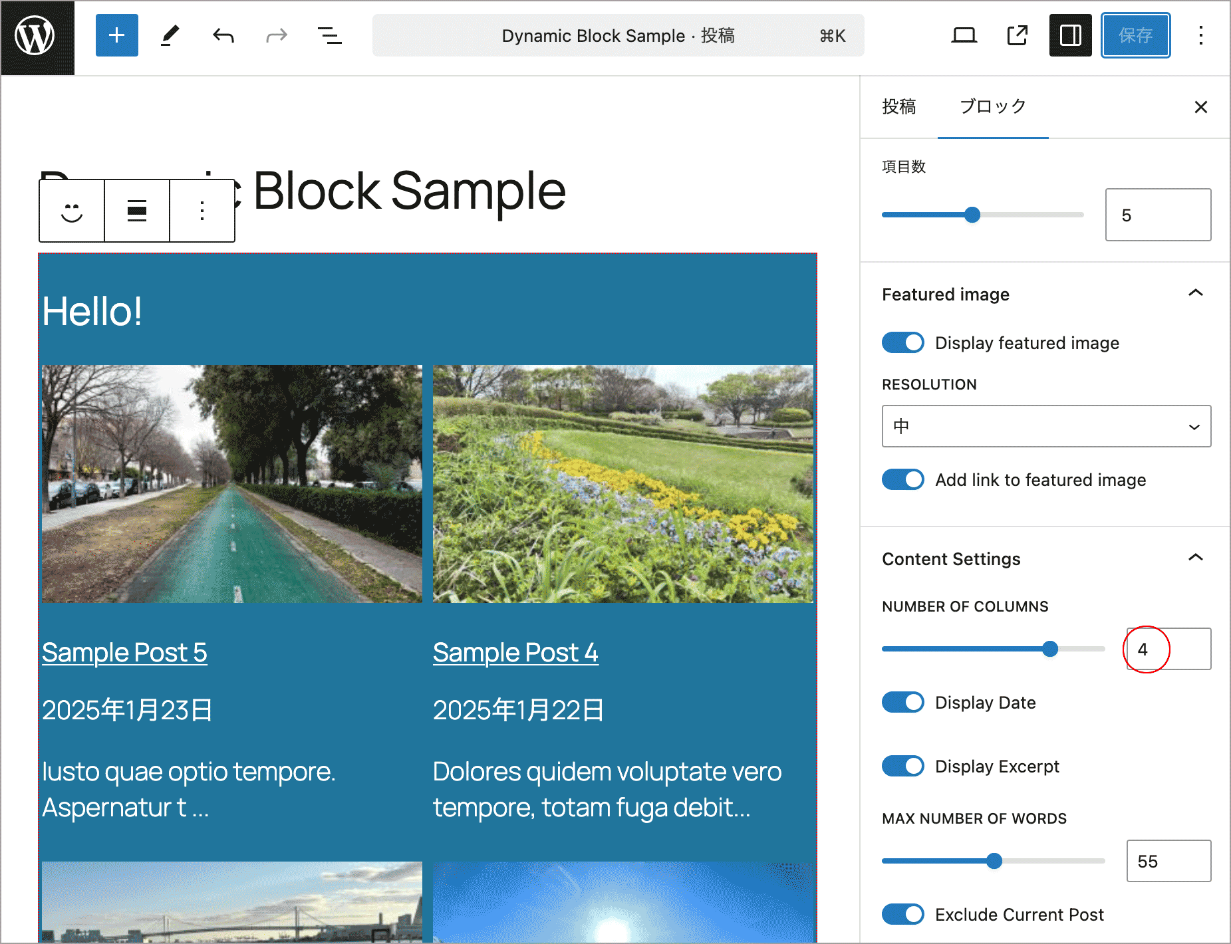Click the smiley block type icon

(72, 211)
